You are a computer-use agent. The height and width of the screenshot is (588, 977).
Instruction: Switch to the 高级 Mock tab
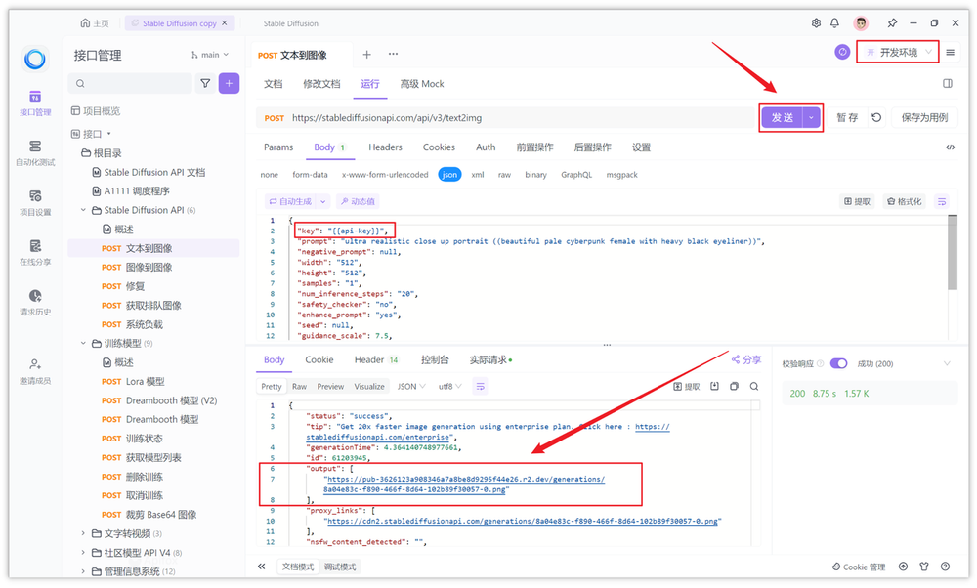coord(422,84)
